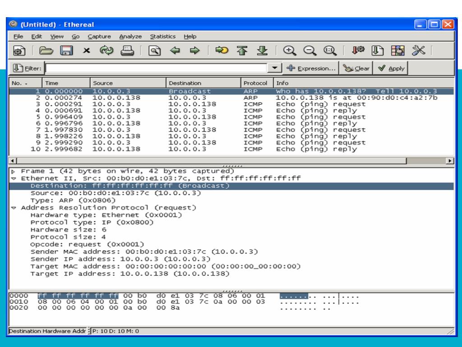Select packet 3 Echo ping request row
Viewport: 462px width, 347px height.
[x=231, y=104]
